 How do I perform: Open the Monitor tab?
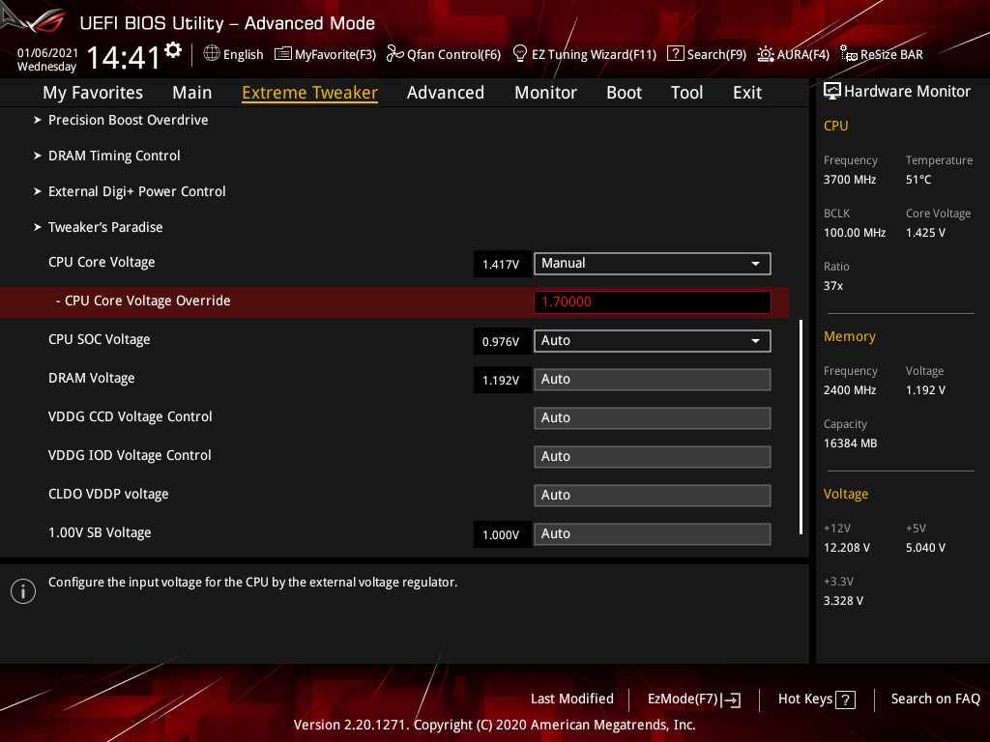(545, 93)
